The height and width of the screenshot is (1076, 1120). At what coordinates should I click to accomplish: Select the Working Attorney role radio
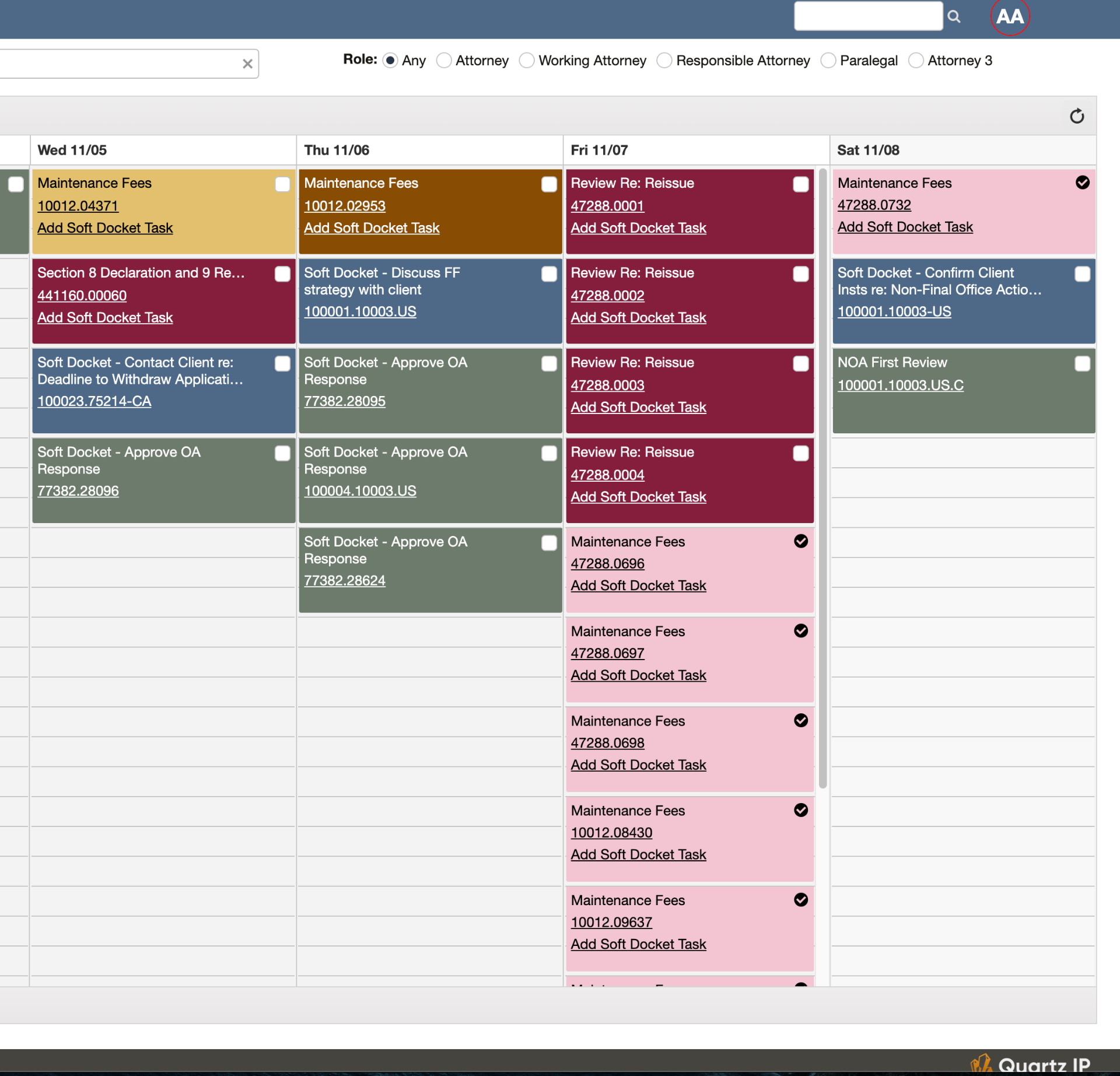(x=527, y=61)
